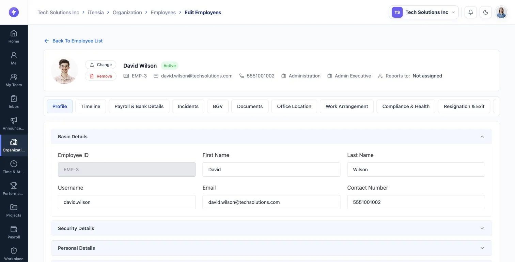This screenshot has width=515, height=262.
Task: Click the First Name input field
Action: pyautogui.click(x=271, y=170)
